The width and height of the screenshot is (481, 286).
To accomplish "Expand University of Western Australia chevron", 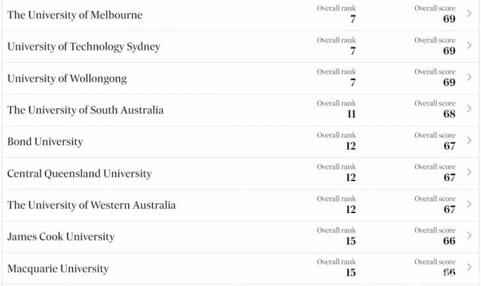I will coord(469,204).
